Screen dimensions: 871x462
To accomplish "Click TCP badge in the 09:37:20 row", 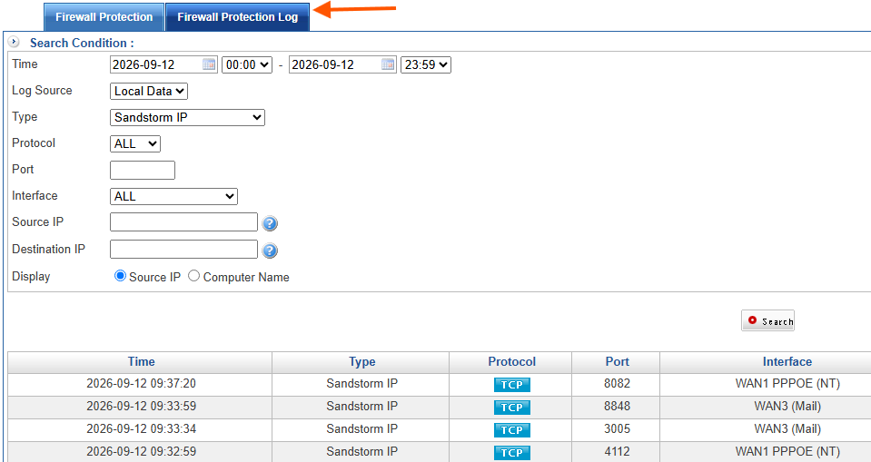I will (511, 384).
